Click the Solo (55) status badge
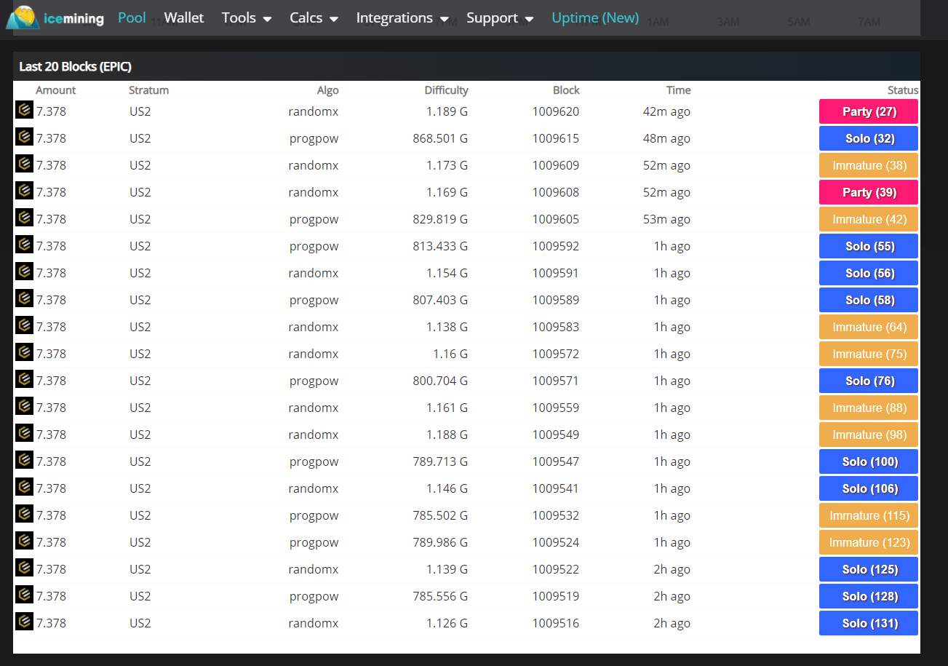 869,246
